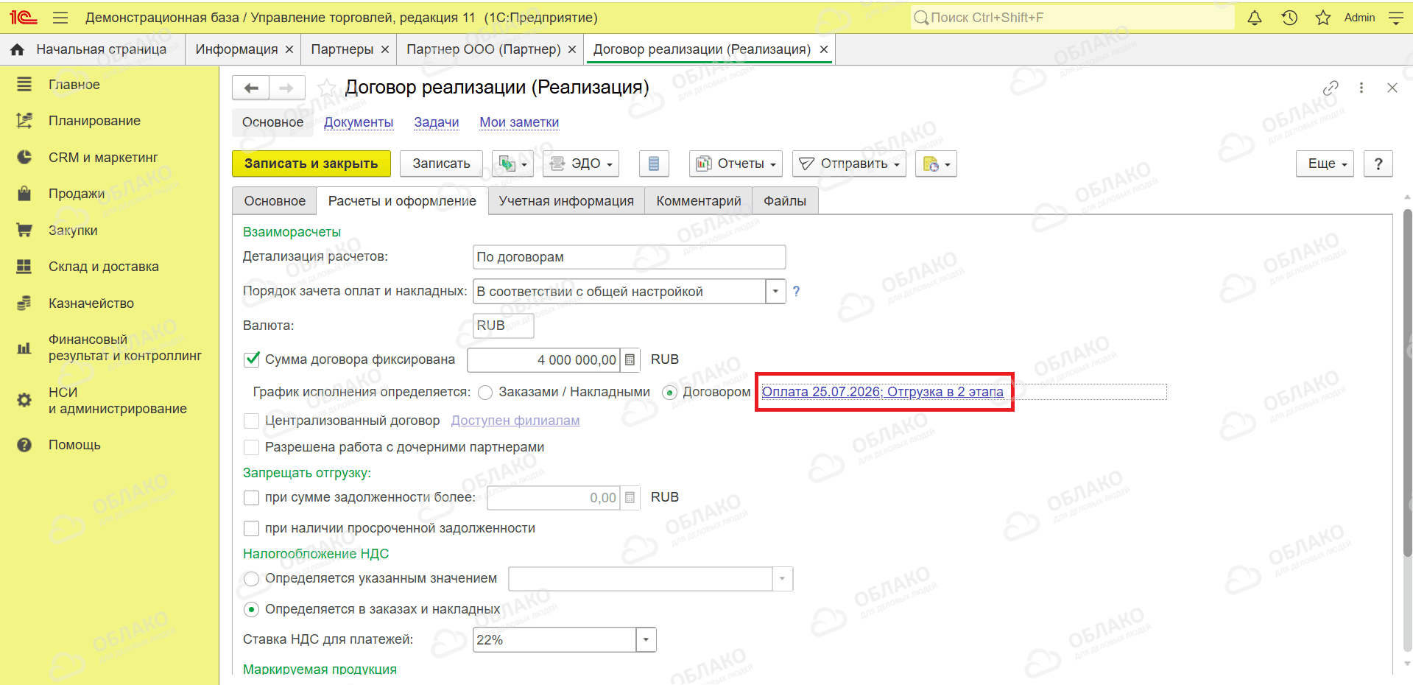Click the home icon of Начальная страница
Viewport: 1413px width, 685px height.
click(x=18, y=49)
